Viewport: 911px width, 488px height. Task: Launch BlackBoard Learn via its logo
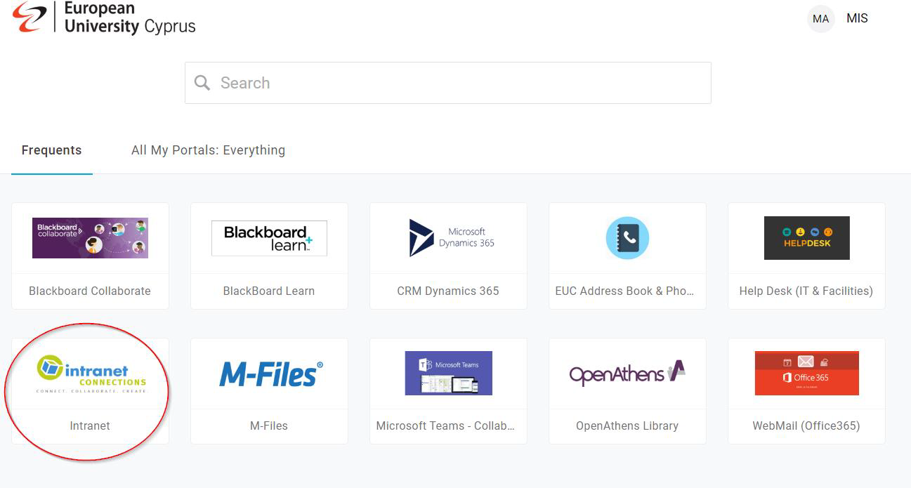(269, 238)
